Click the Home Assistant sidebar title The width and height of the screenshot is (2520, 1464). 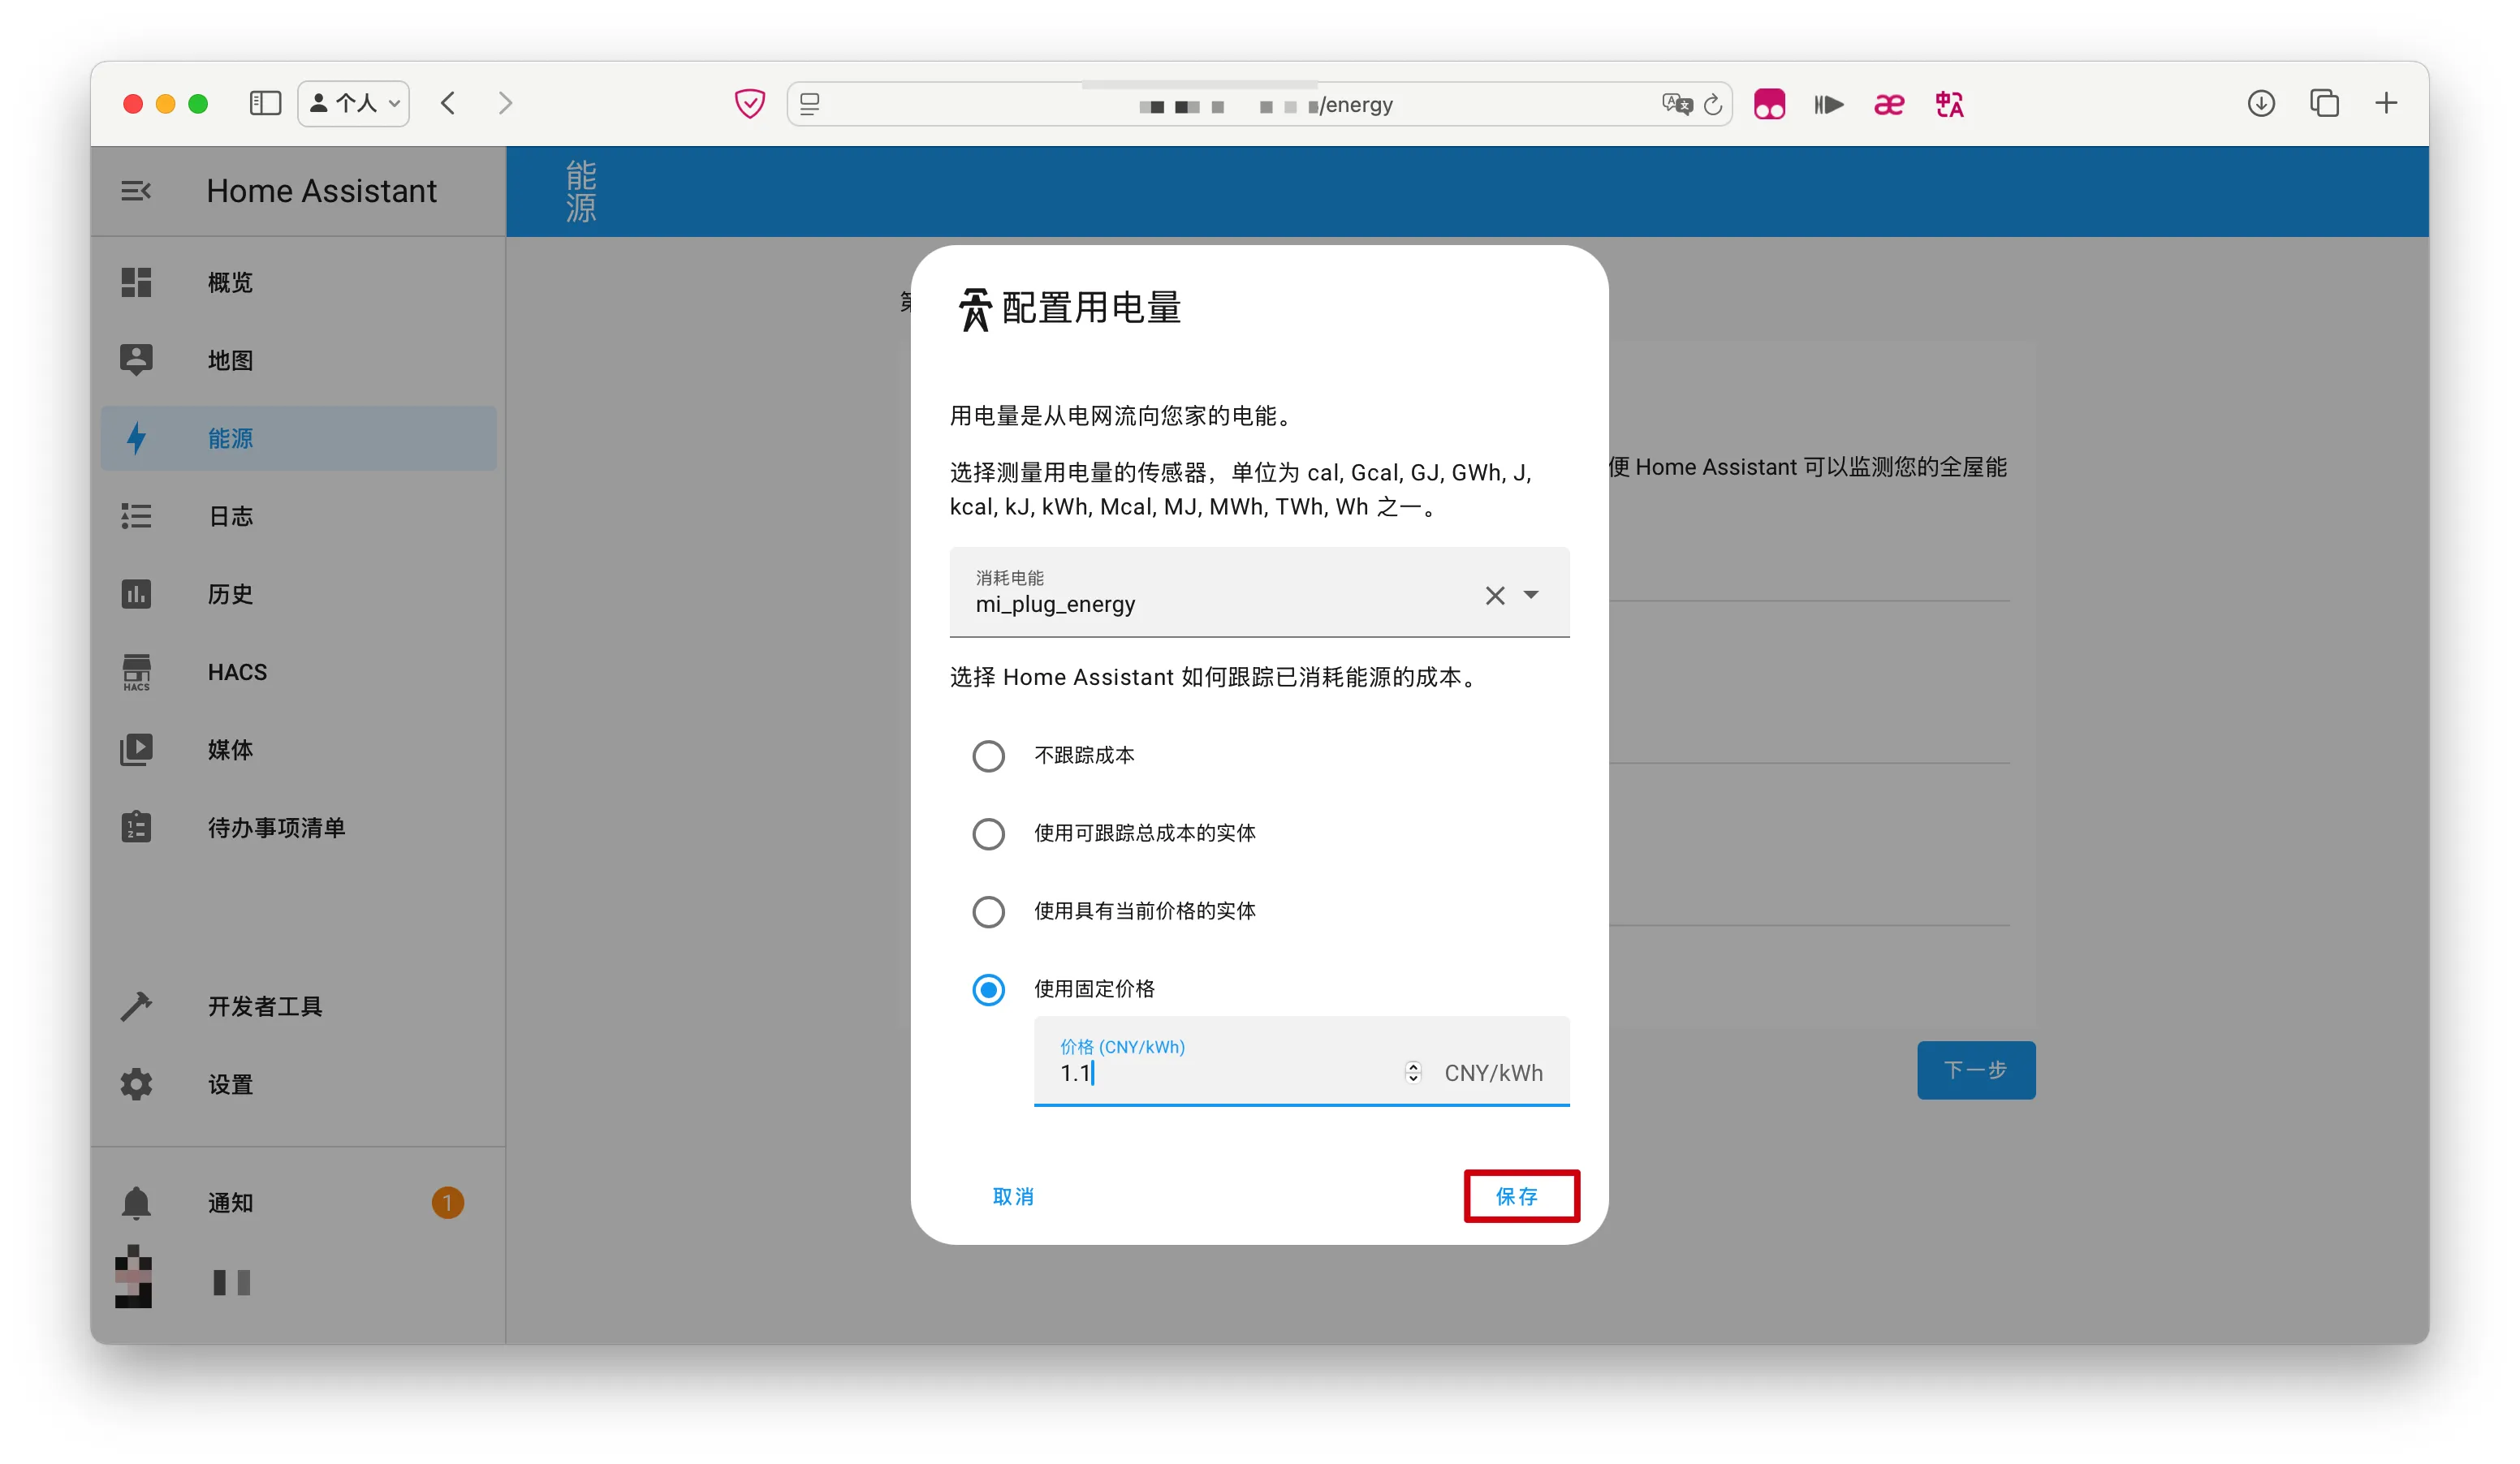(321, 191)
